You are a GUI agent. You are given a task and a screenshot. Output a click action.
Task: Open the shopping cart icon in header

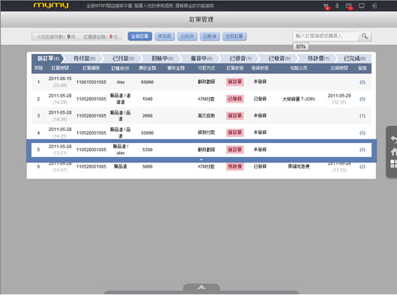[326, 6]
